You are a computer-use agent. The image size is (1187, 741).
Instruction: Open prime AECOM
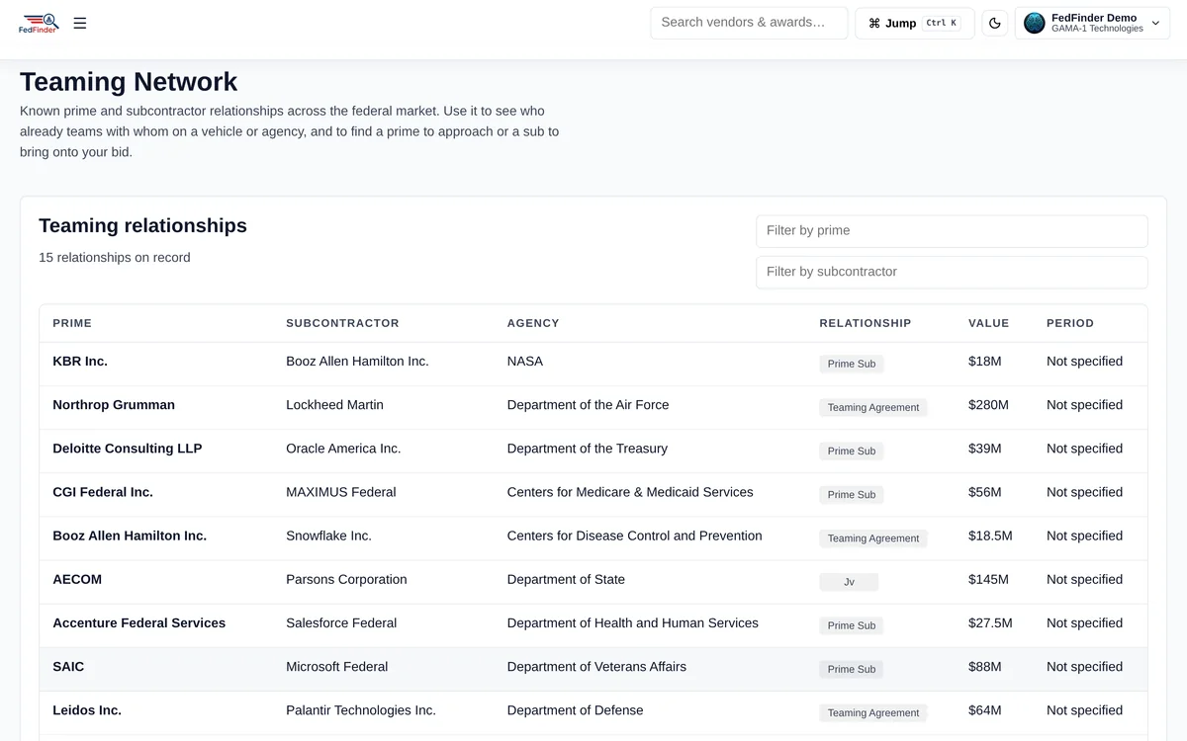[x=77, y=579]
